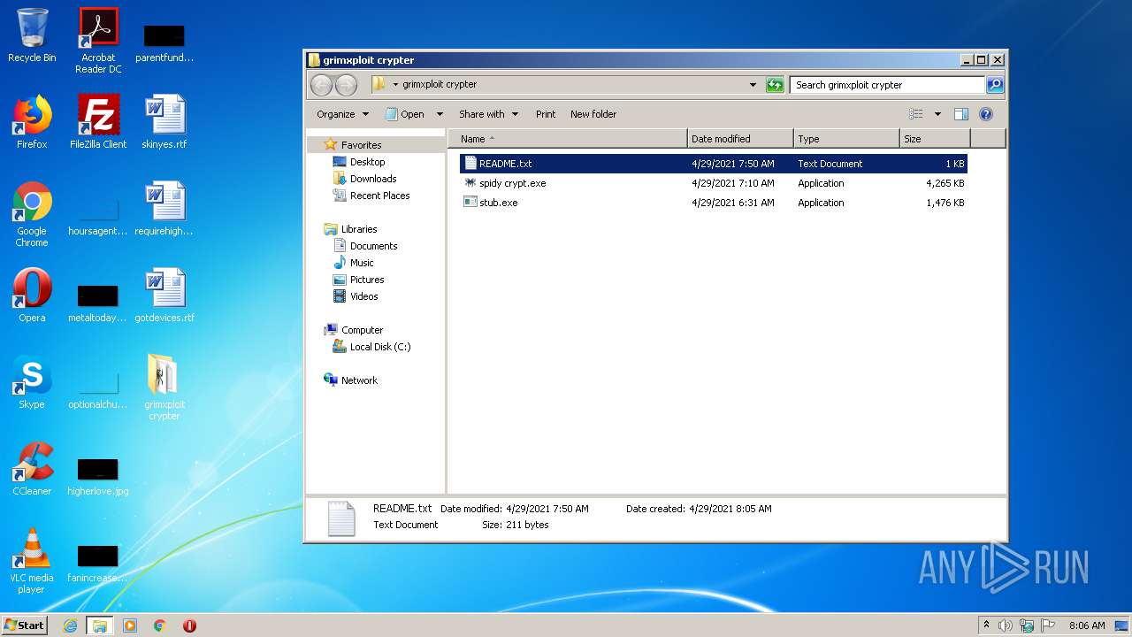Sort by Type column header
Screen dimensions: 1132x637
(846, 139)
